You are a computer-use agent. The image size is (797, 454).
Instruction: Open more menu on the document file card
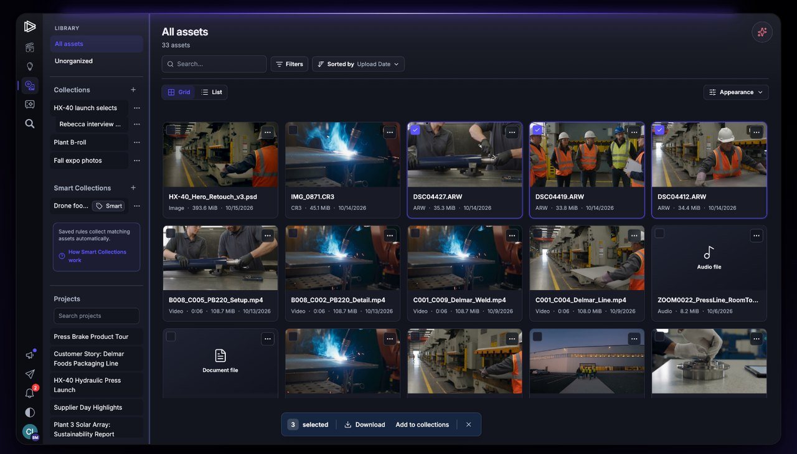268,339
